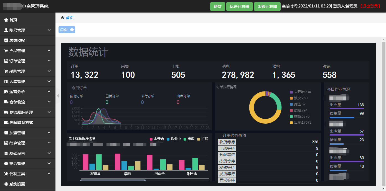Click the 店铺授权 sidebar icon
The width and height of the screenshot is (386, 191).
[x=6, y=40]
